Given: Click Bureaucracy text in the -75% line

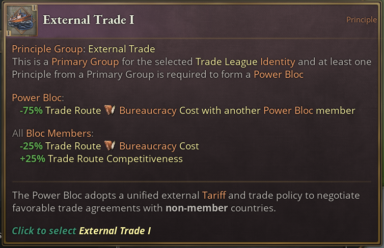Looking at the screenshot, I should tap(148, 110).
